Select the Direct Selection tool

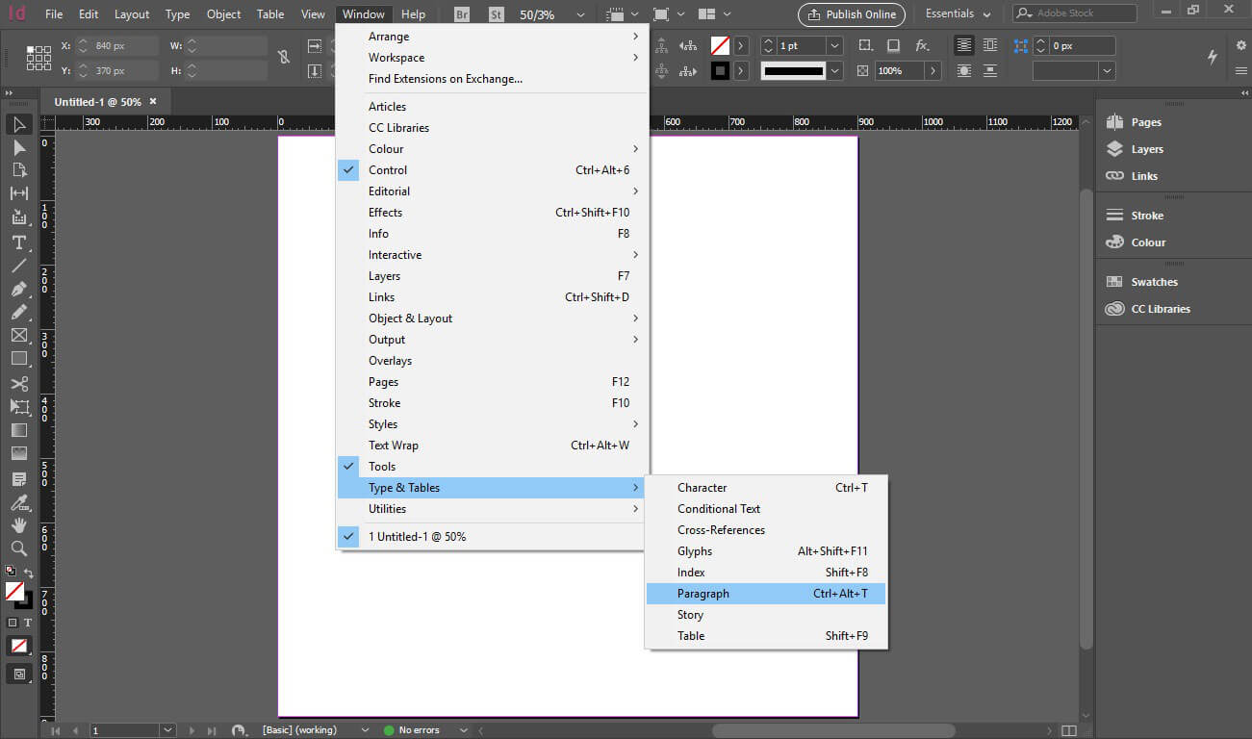coord(19,147)
